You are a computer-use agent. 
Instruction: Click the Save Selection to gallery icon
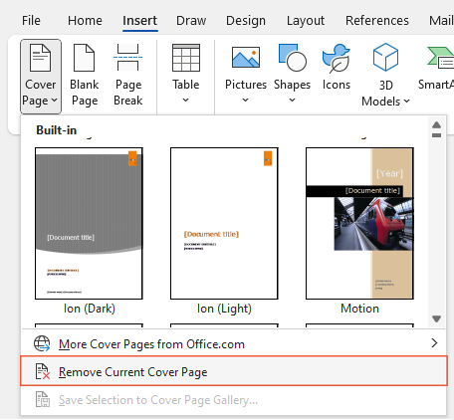pyautogui.click(x=43, y=399)
